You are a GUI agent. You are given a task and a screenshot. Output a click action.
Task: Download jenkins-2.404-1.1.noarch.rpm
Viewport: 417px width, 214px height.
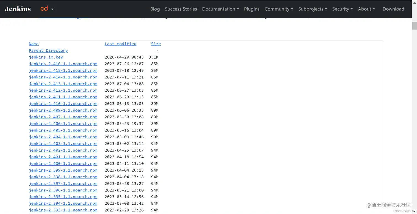point(63,137)
